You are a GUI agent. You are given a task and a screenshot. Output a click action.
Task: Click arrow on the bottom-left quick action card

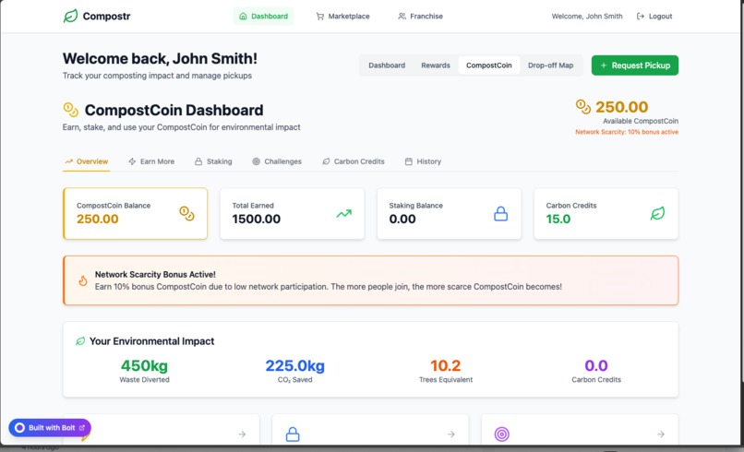(x=242, y=434)
